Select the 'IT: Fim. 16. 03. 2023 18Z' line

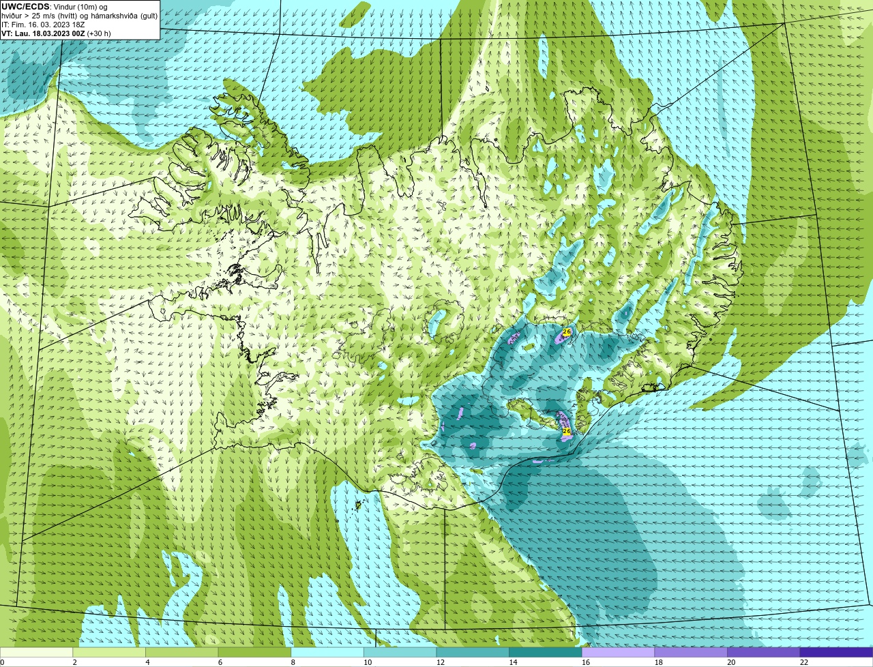click(43, 25)
